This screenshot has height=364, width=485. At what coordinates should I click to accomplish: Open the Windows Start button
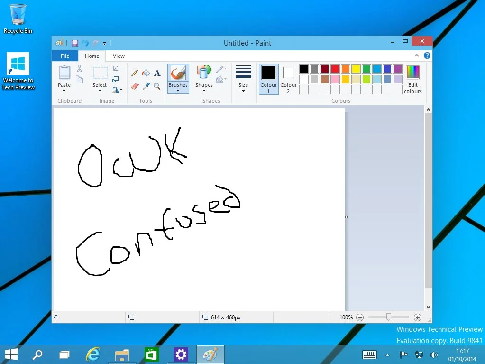pos(11,355)
